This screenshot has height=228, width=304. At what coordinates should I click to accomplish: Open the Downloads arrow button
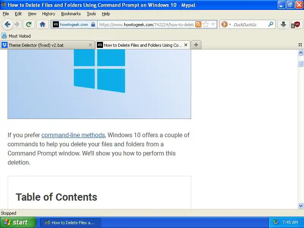click(x=283, y=24)
